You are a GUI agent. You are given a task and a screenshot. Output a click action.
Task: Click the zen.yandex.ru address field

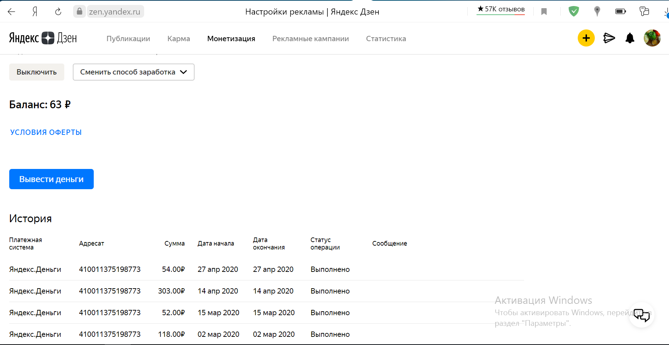point(115,12)
